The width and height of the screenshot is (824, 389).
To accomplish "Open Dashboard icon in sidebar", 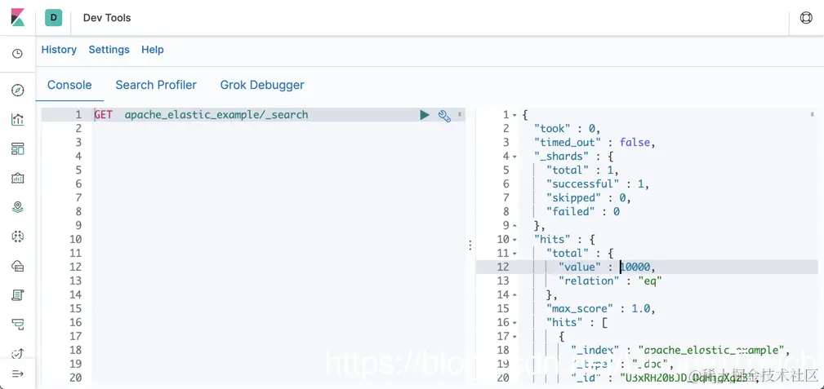I will (18, 149).
